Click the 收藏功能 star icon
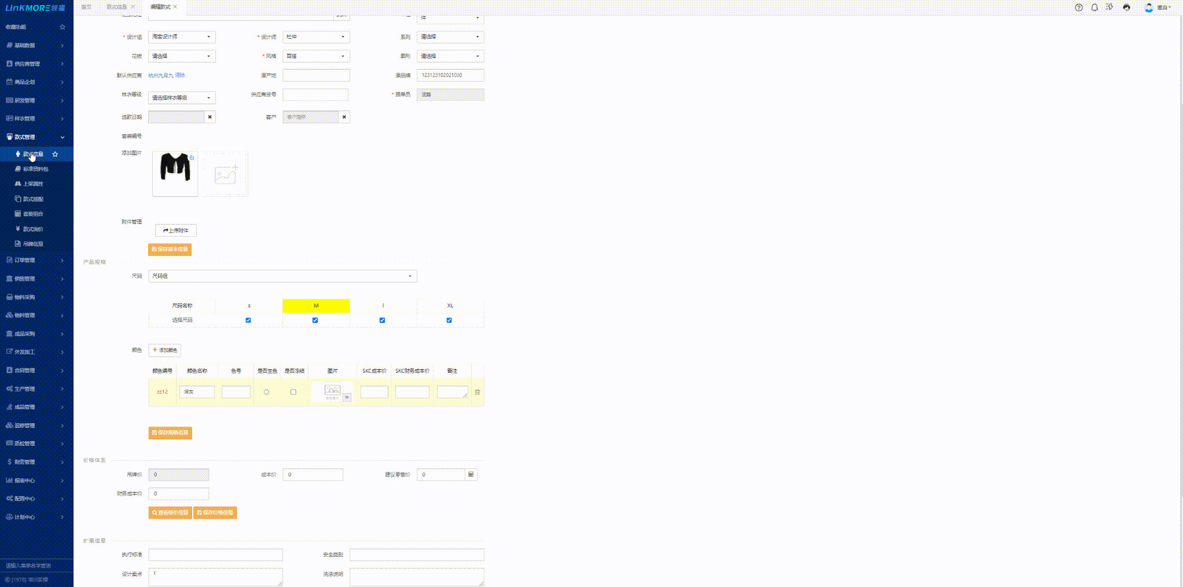The image size is (1183, 587). pyautogui.click(x=63, y=27)
